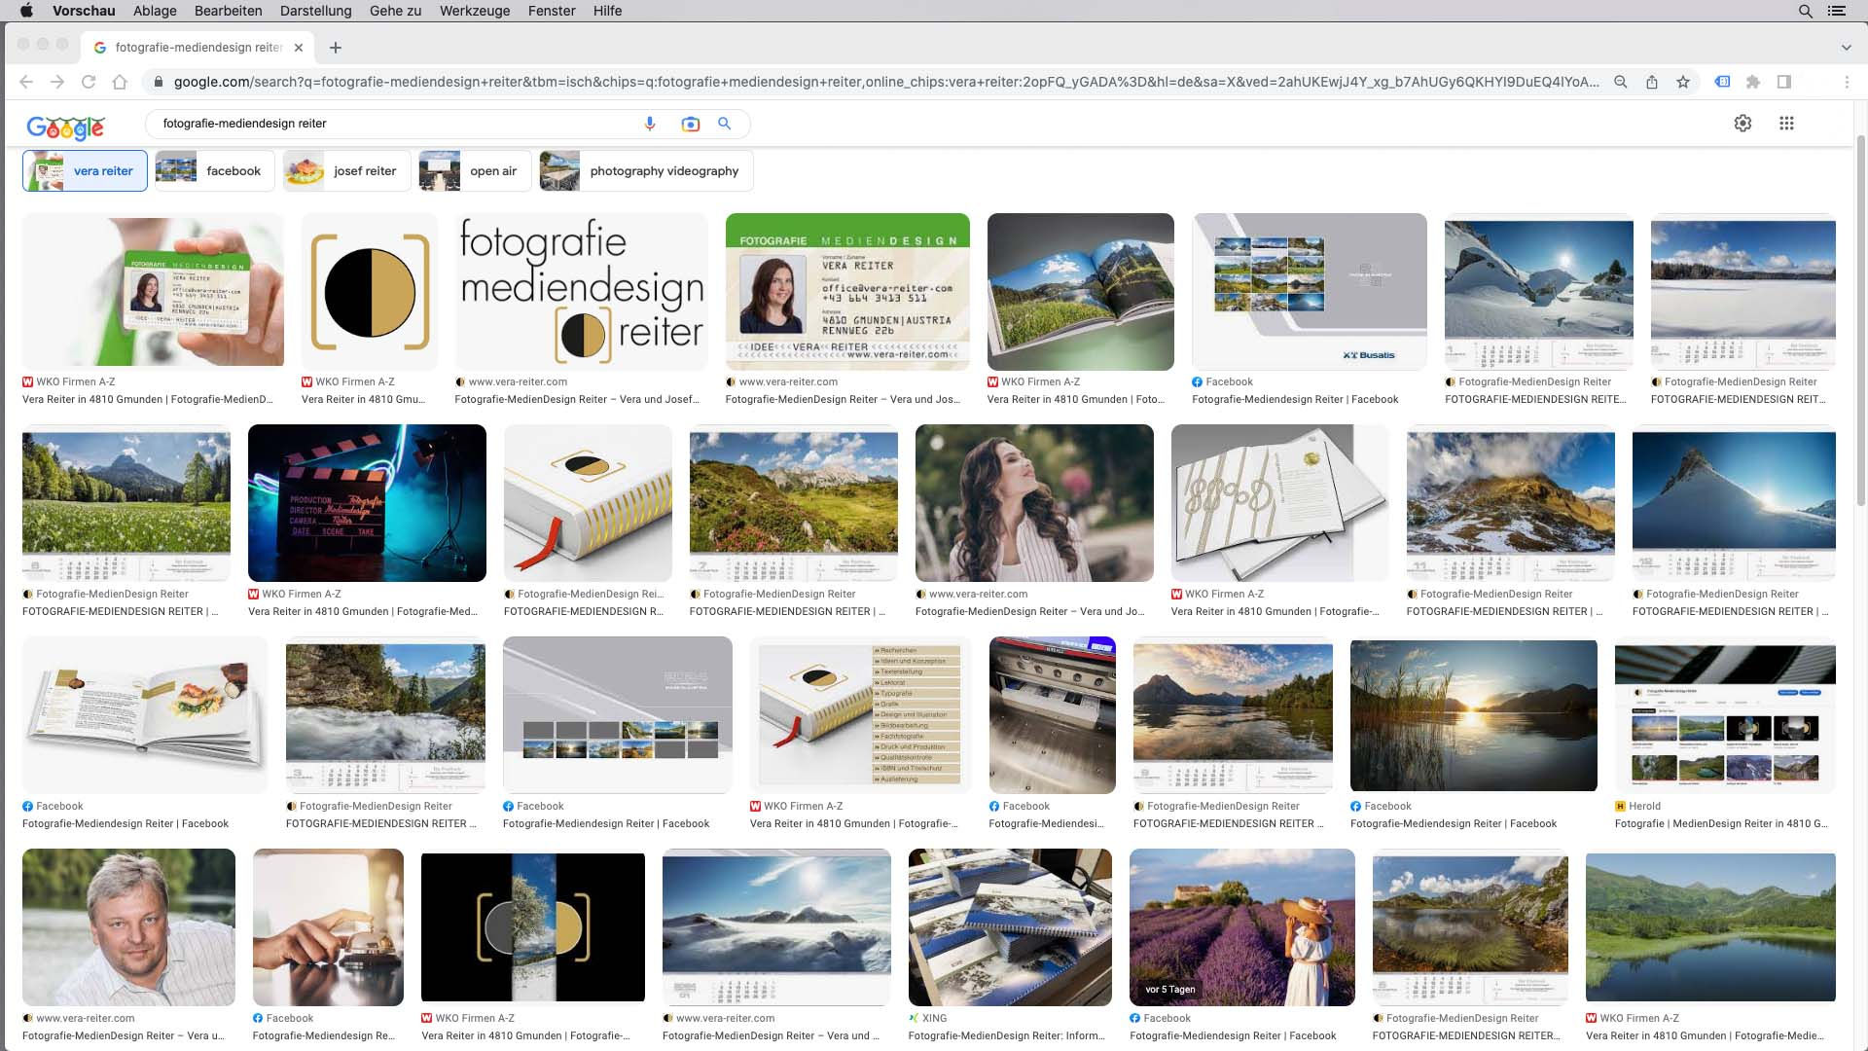Open the Apple menu
The width and height of the screenshot is (1868, 1051).
pos(26,11)
